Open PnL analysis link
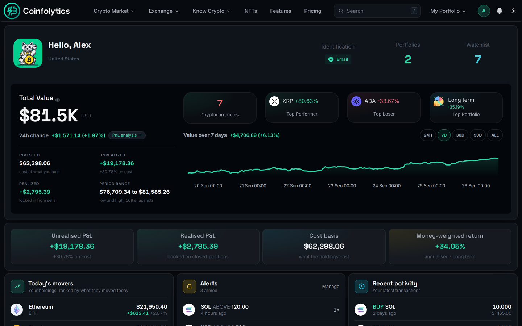 [x=127, y=135]
